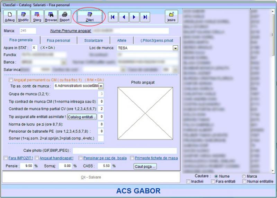Image resolution: width=277 pixels, height=198 pixels.
Task: Open the Fisa personal tab
Action: (58, 40)
